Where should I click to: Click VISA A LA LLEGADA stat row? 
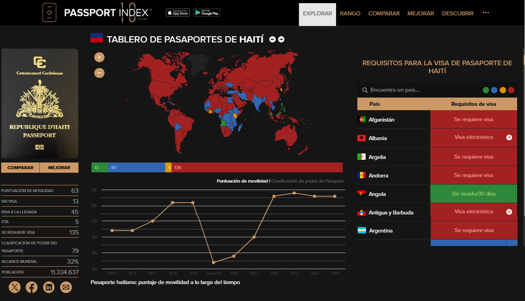[x=40, y=212]
